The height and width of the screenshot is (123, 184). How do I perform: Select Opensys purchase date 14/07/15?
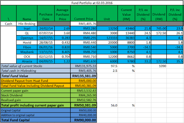point(46,38)
